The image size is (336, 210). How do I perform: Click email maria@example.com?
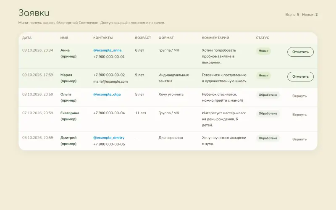click(x=110, y=81)
